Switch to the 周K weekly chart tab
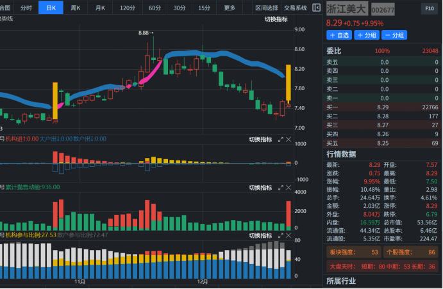 point(75,8)
